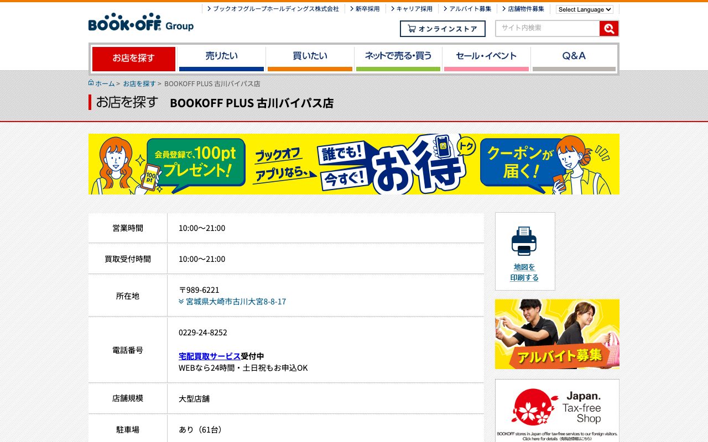Viewport: 708px width, 442px height.
Task: Open the 売りたい navigation tab
Action: (222, 59)
